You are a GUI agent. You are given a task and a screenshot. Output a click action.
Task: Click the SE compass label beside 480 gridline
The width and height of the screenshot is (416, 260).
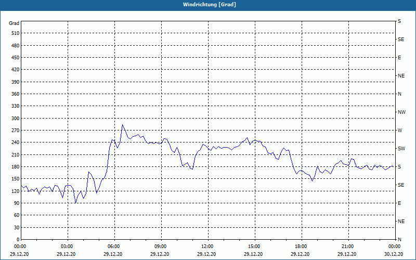(x=401, y=40)
